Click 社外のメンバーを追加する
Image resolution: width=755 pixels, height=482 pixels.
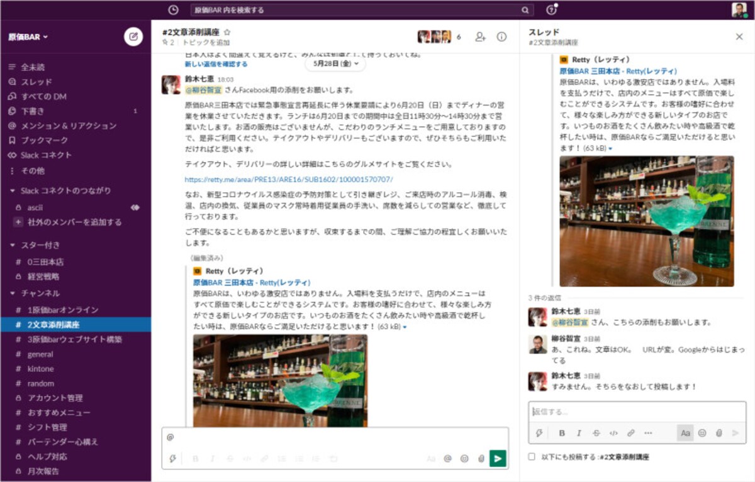(x=75, y=222)
